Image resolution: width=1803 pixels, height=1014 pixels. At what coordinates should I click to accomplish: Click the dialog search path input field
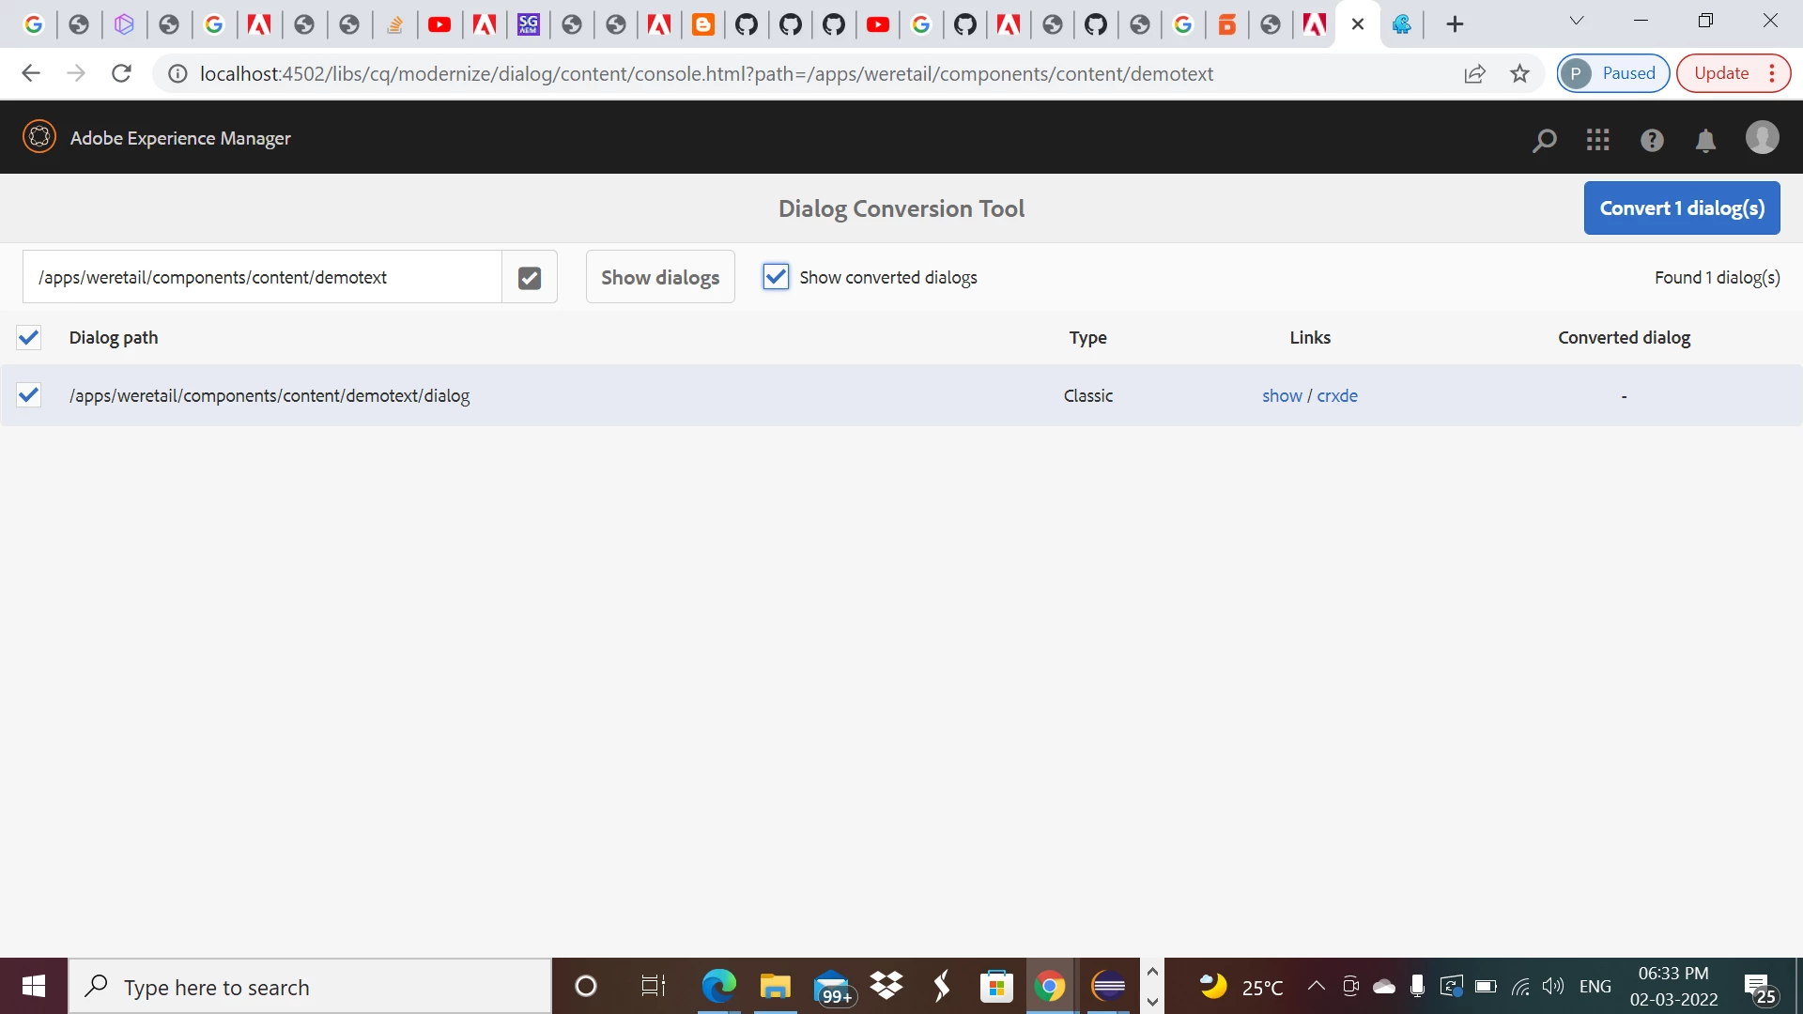[x=263, y=278]
